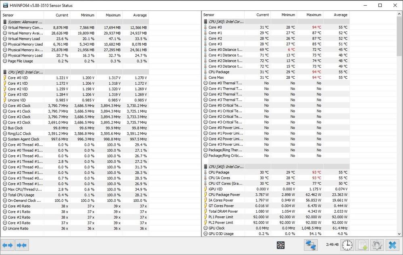Click the Core Max maximum temperature value
This screenshot has width=403, height=255.
[316, 77]
